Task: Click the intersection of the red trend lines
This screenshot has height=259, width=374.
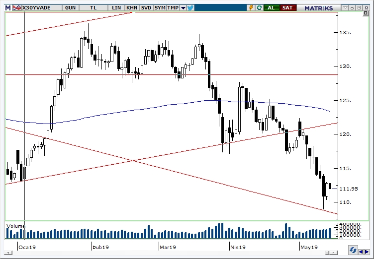Action: (133, 161)
